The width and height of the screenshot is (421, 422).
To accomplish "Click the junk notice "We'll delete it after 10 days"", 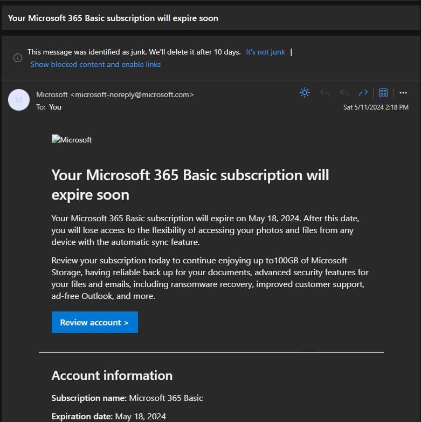I will click(x=195, y=52).
